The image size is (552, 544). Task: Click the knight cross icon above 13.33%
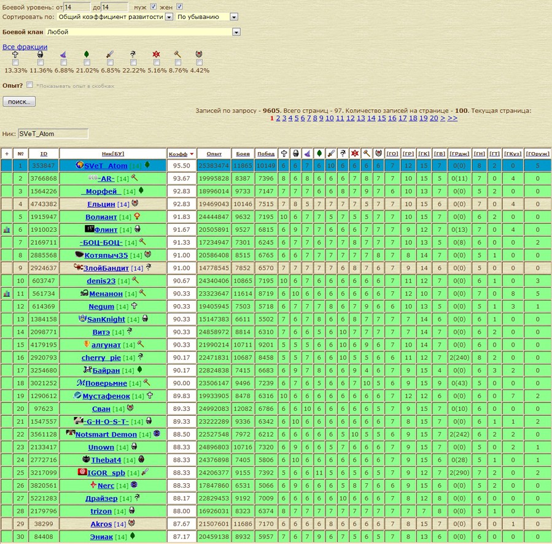pyautogui.click(x=15, y=54)
